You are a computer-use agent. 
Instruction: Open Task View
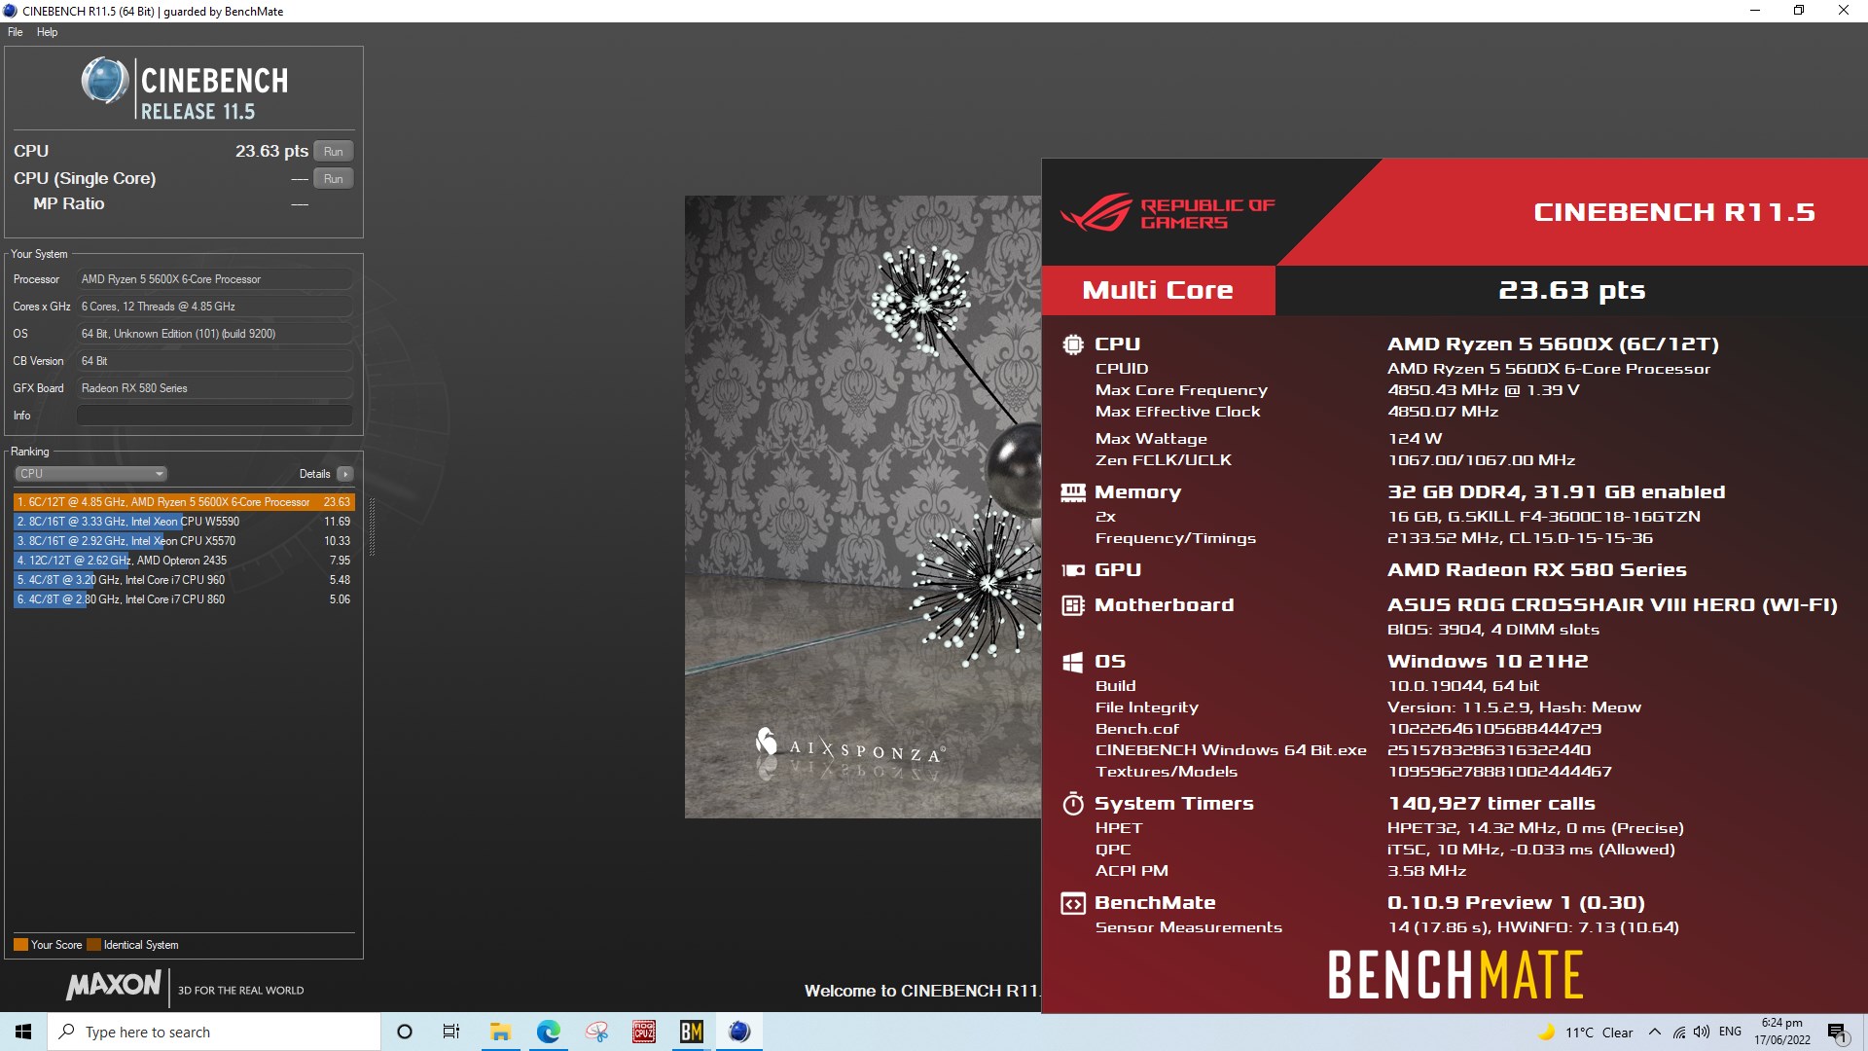(451, 1032)
